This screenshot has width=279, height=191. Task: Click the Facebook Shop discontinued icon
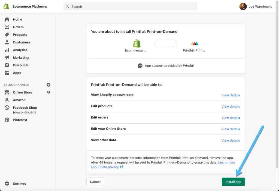(7, 108)
